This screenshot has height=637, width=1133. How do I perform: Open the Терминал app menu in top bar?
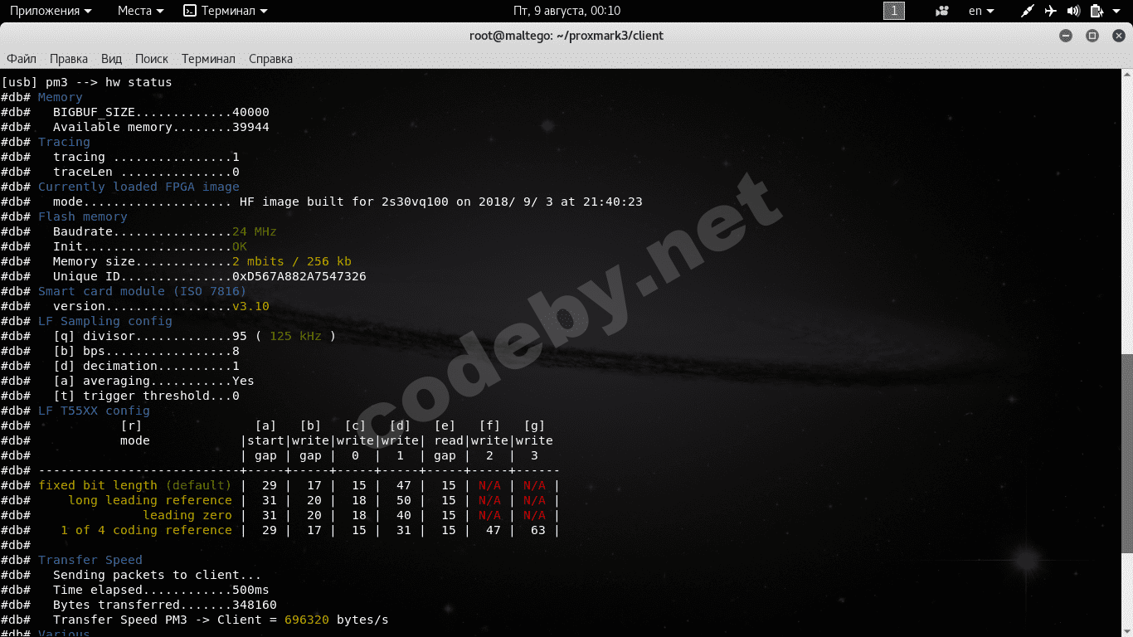226,11
